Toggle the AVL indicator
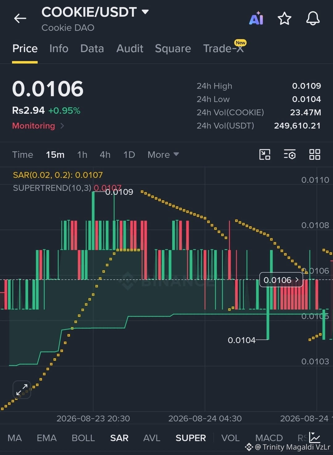This screenshot has height=455, width=333. [152, 438]
